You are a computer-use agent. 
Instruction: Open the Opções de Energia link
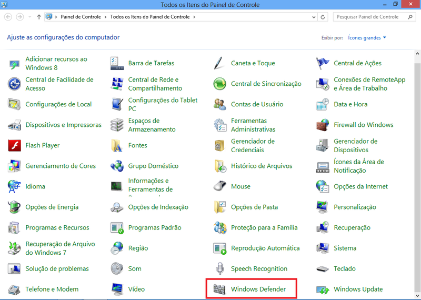pyautogui.click(x=52, y=207)
